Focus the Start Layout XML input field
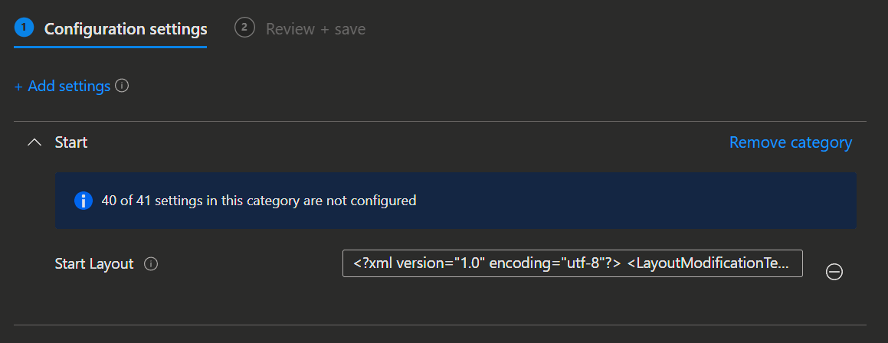This screenshot has height=343, width=888. (x=572, y=263)
